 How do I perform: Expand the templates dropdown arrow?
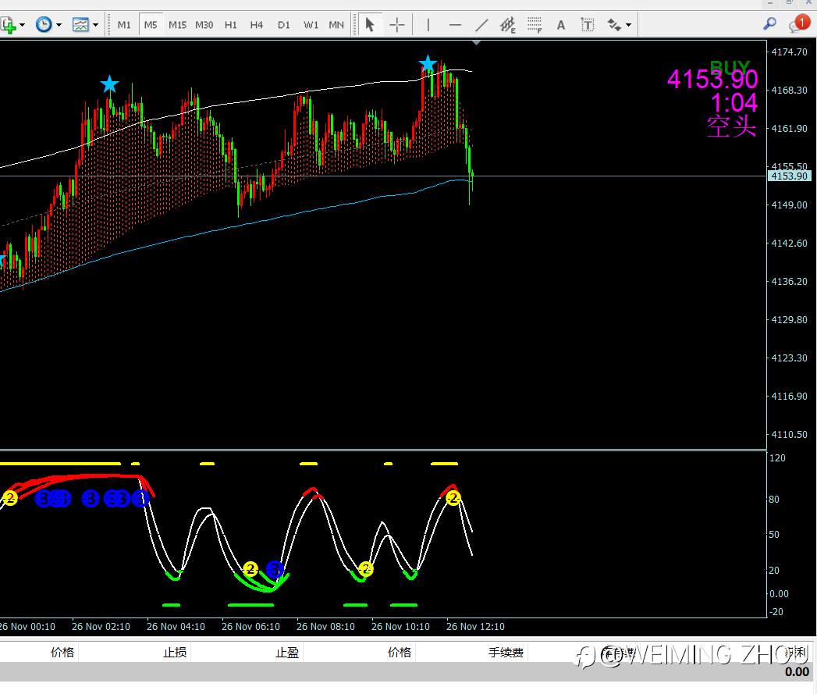95,25
